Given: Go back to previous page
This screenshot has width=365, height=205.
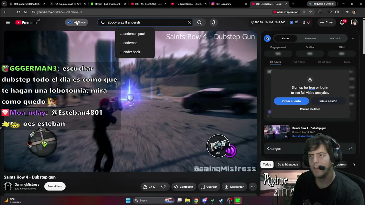Looking at the screenshot, I should (5, 12).
